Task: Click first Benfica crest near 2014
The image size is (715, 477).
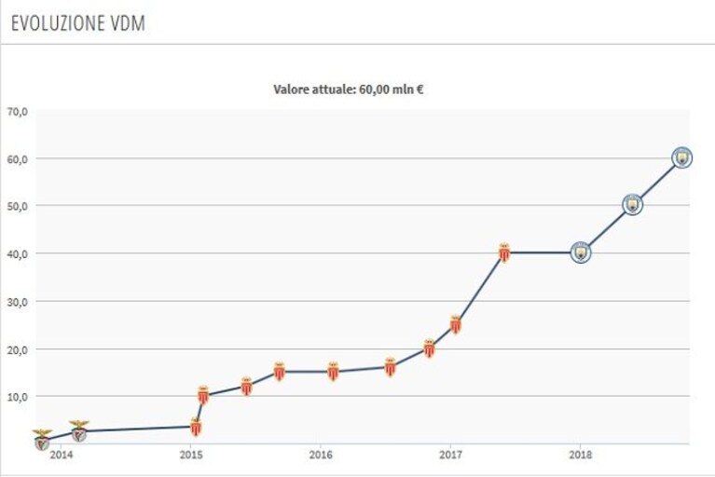Action: 42,440
